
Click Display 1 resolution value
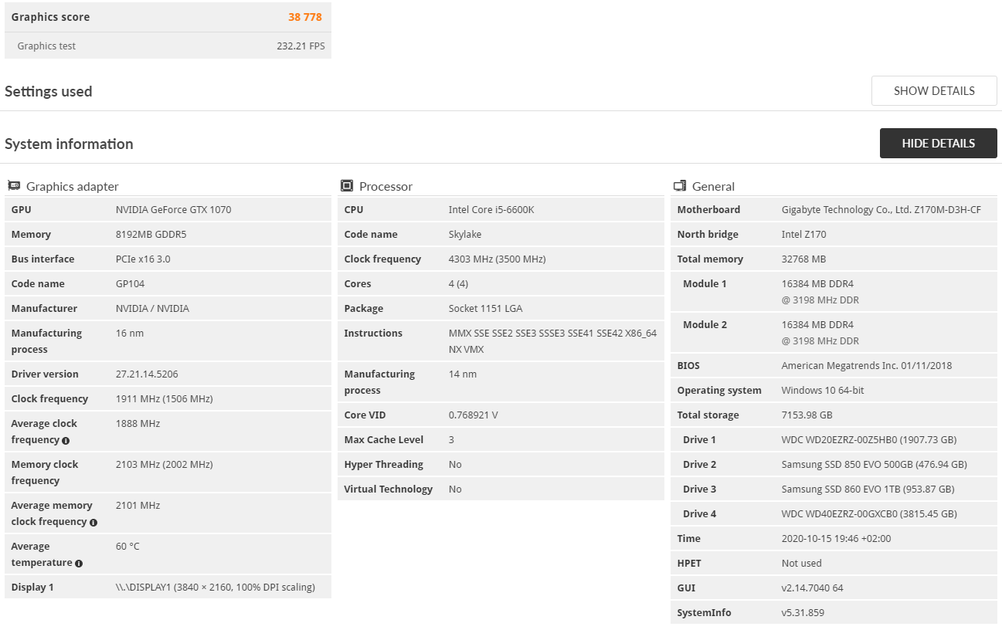coord(216,587)
